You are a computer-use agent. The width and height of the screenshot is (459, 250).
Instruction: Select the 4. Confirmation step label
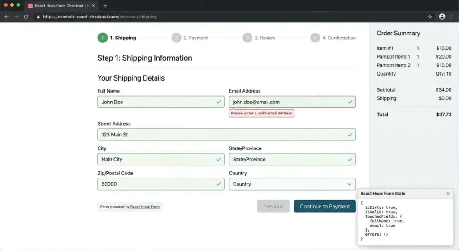pos(339,38)
